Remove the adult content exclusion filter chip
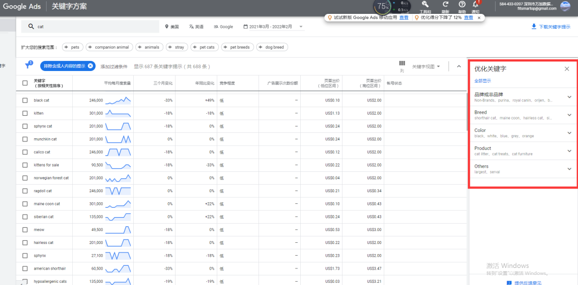The height and width of the screenshot is (285, 578). [90, 66]
